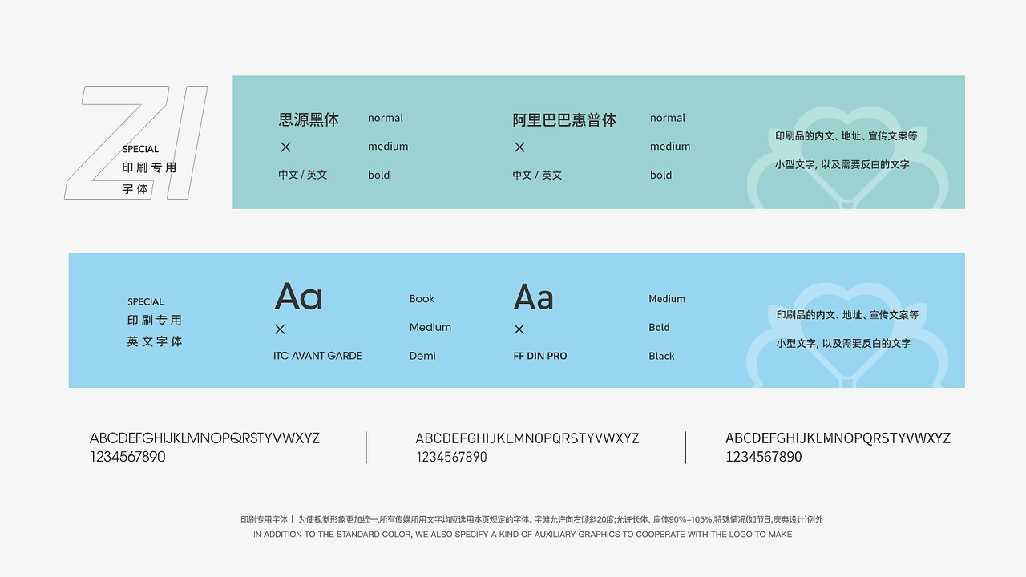Select Medium weight next to FF DIN PRO

pos(667,299)
